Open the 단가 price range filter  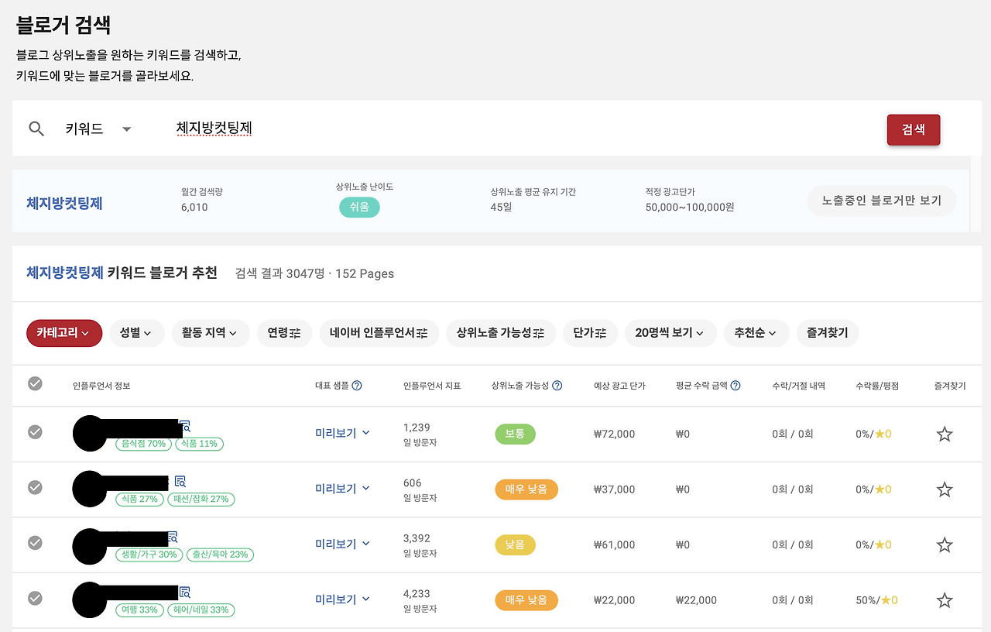(x=590, y=333)
